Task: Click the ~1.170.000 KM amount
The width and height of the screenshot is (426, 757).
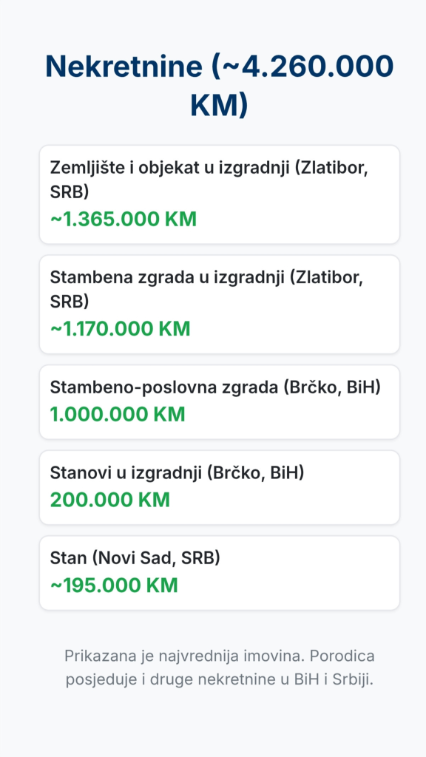Action: pos(121,329)
